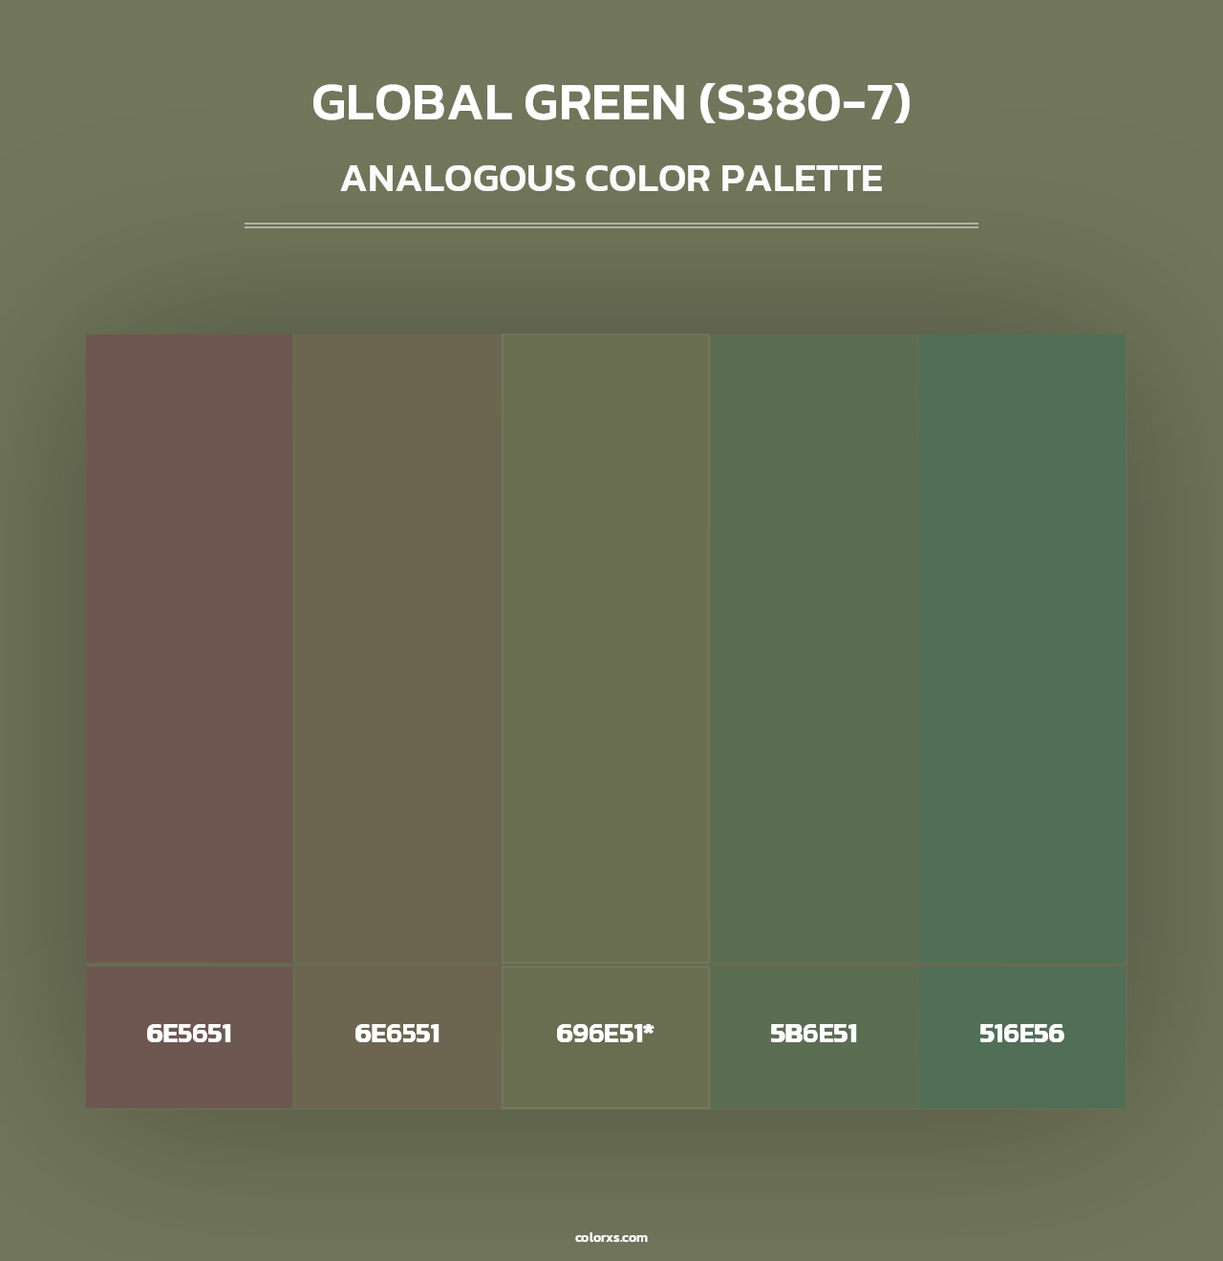1223x1261 pixels.
Task: Select the 696E51 Global Green swatch
Action: pyautogui.click(x=606, y=649)
